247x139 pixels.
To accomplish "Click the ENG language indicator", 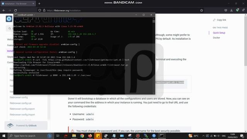I will pos(224,136).
